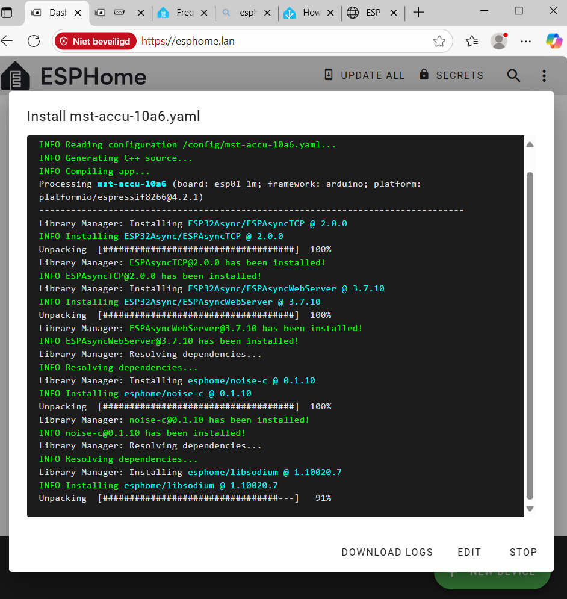Close the 'ESP' tab
The width and height of the screenshot is (567, 599).
394,13
